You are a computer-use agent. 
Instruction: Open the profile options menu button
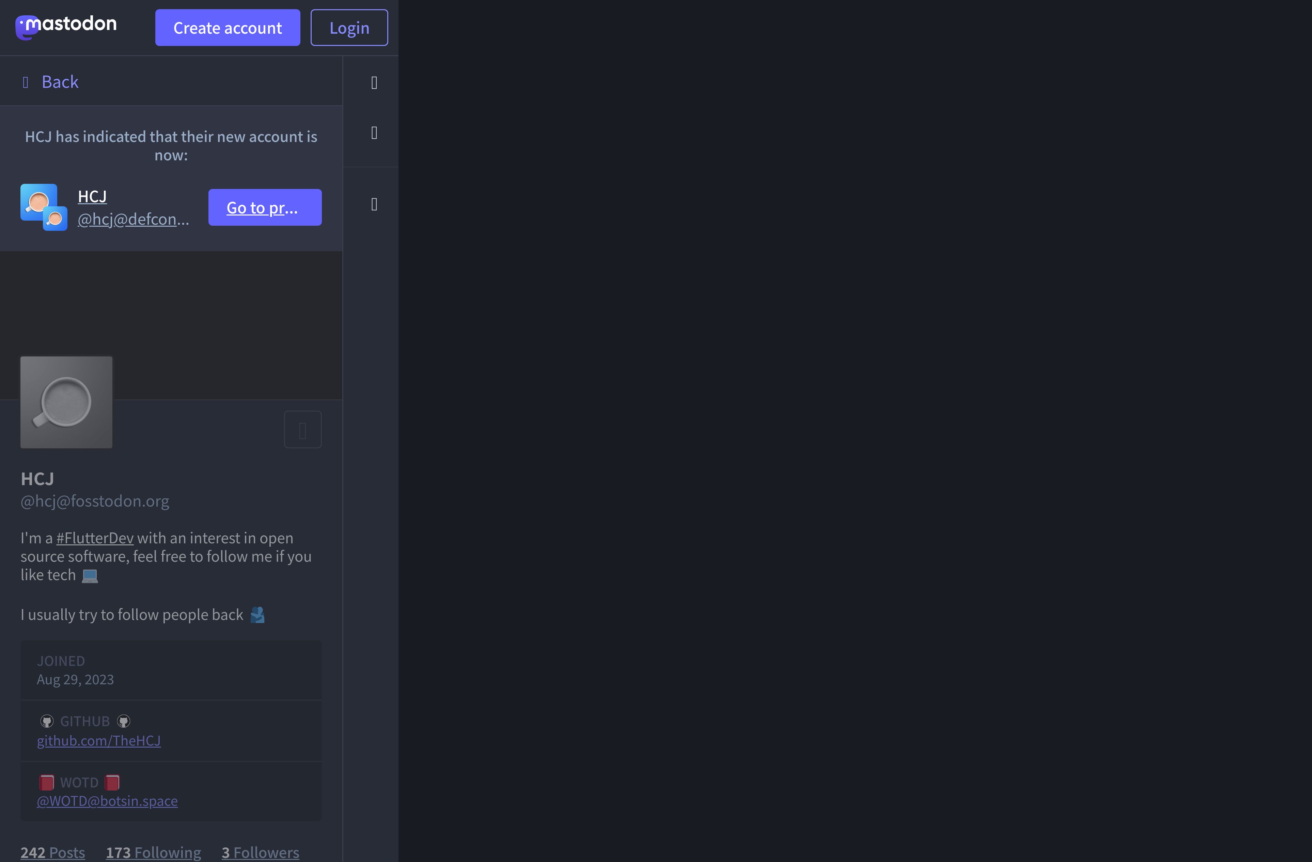303,430
